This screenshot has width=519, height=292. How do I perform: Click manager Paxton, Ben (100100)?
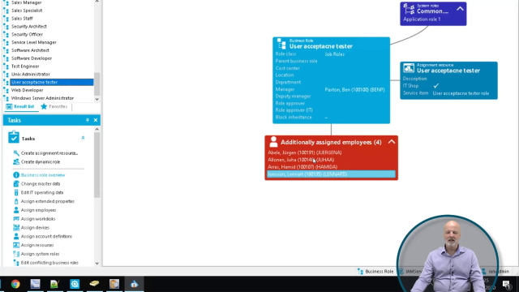[354, 90]
